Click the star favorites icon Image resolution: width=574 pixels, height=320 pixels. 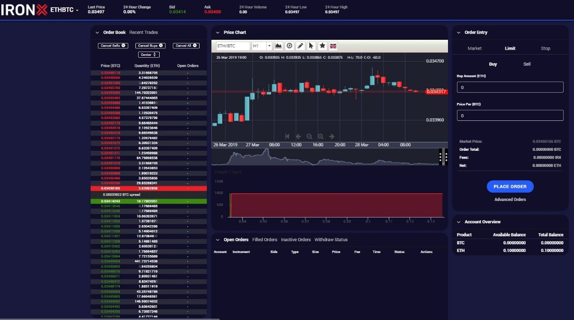(x=322, y=46)
